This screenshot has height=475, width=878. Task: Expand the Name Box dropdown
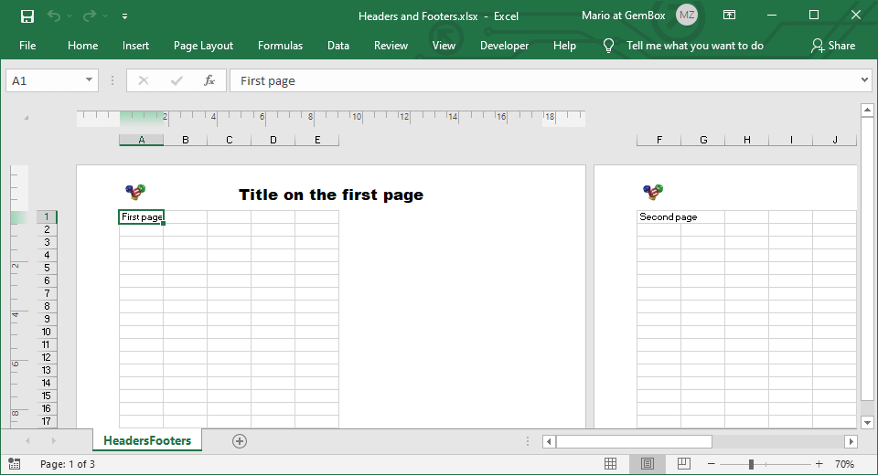[89, 80]
